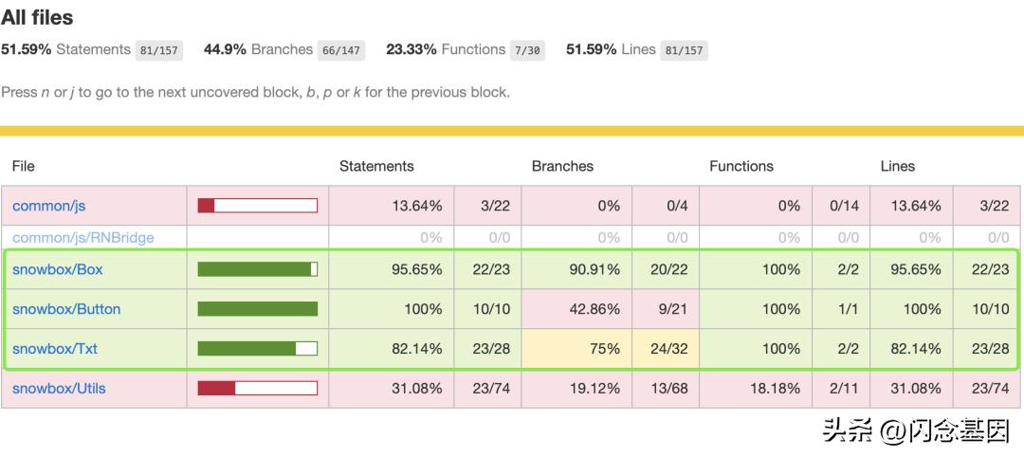Open the snowbox/Utils coverage report
This screenshot has height=457, width=1024.
pyautogui.click(x=59, y=388)
